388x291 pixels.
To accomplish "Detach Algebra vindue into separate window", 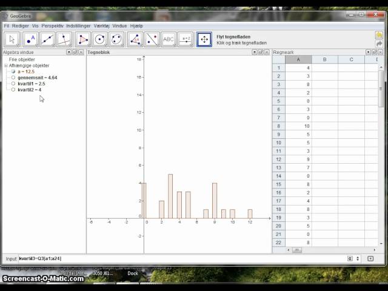I will click(75, 52).
